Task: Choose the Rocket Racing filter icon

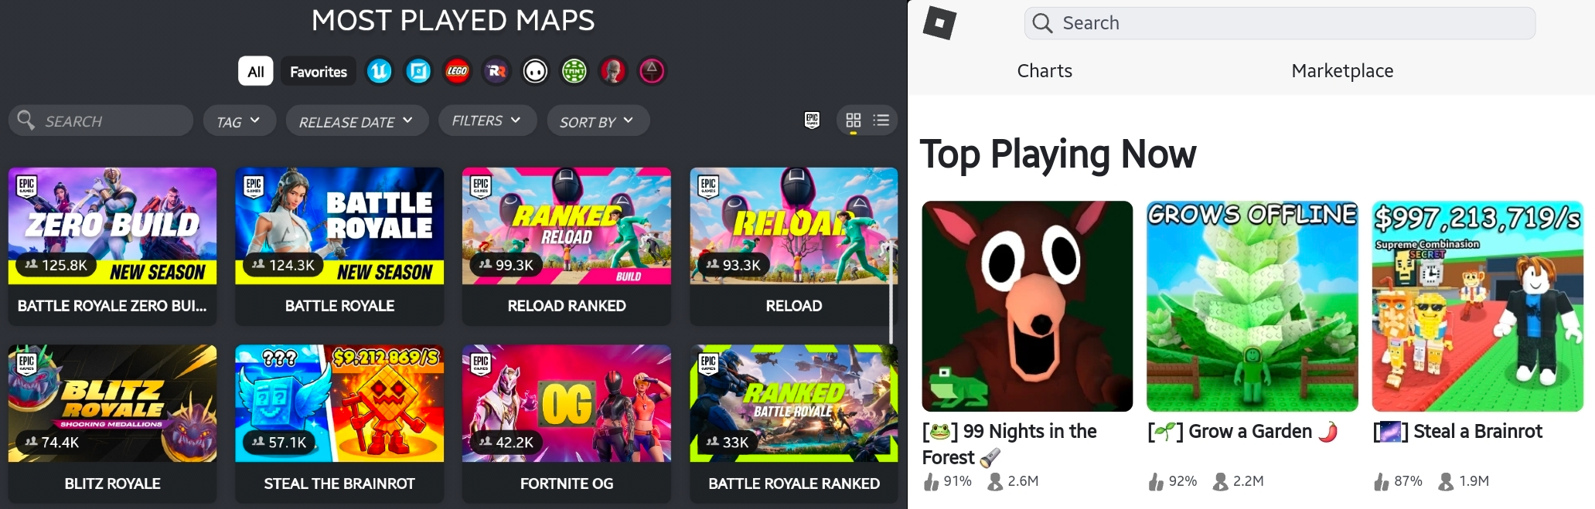Action: click(x=496, y=71)
